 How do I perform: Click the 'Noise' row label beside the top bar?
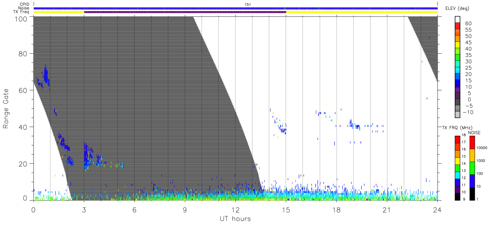24,8
